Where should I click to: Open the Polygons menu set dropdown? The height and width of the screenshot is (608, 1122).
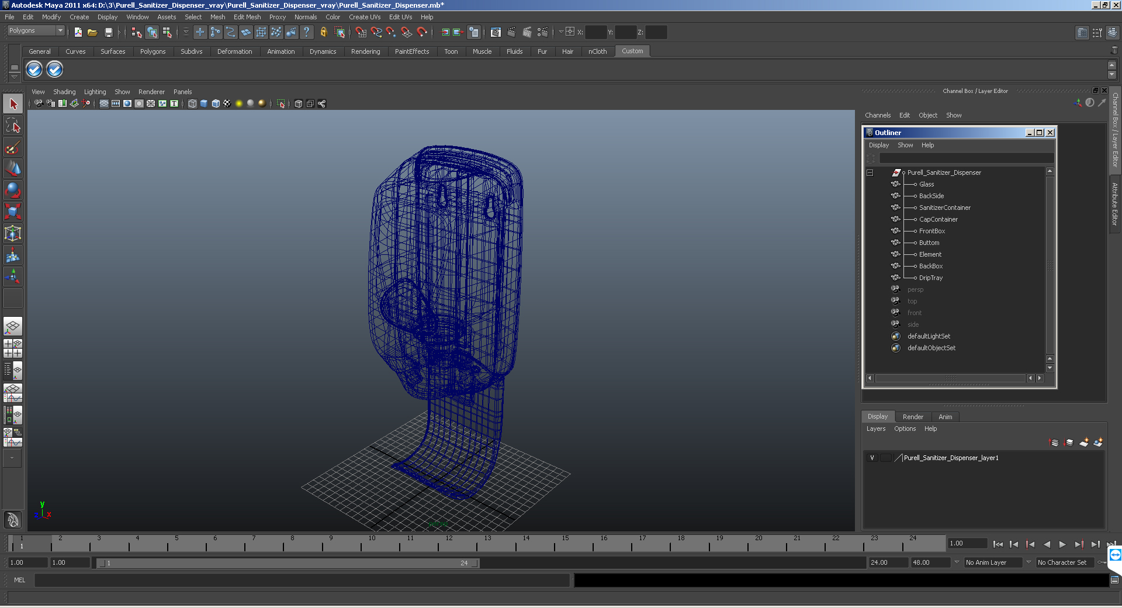60,30
